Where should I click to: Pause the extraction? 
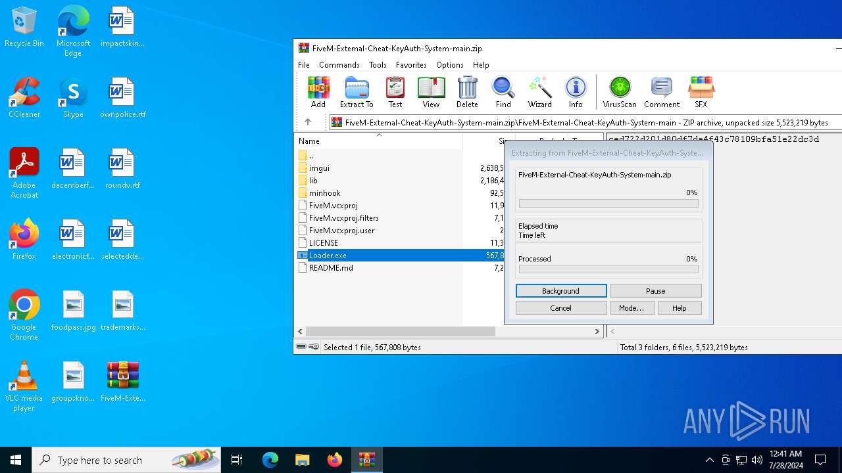tap(656, 291)
